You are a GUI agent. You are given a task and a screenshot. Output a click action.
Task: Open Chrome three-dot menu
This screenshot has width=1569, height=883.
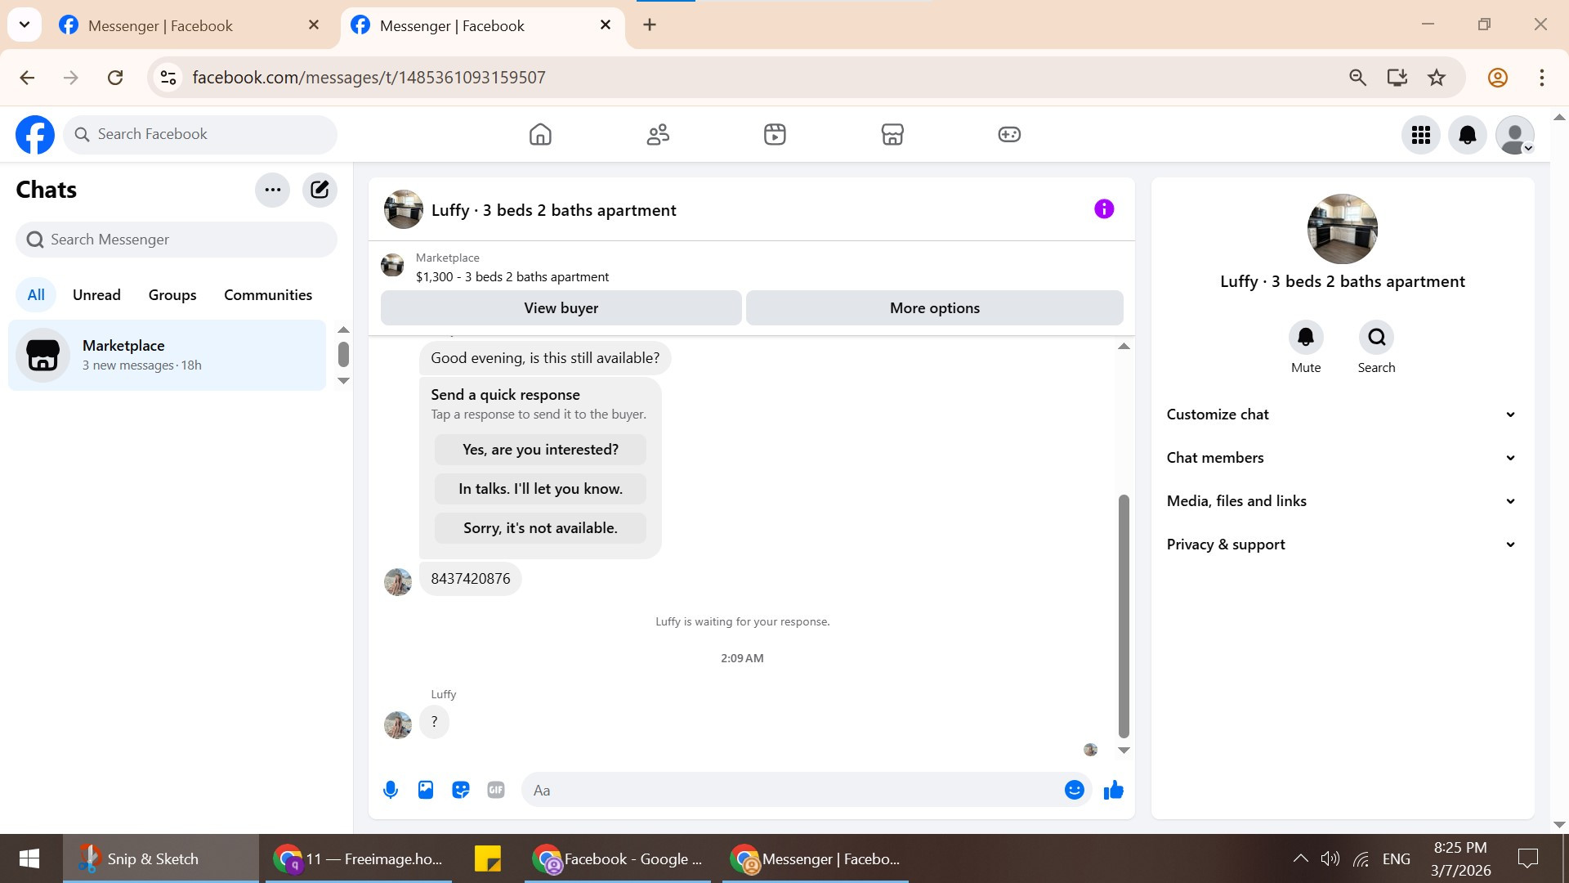click(1542, 78)
